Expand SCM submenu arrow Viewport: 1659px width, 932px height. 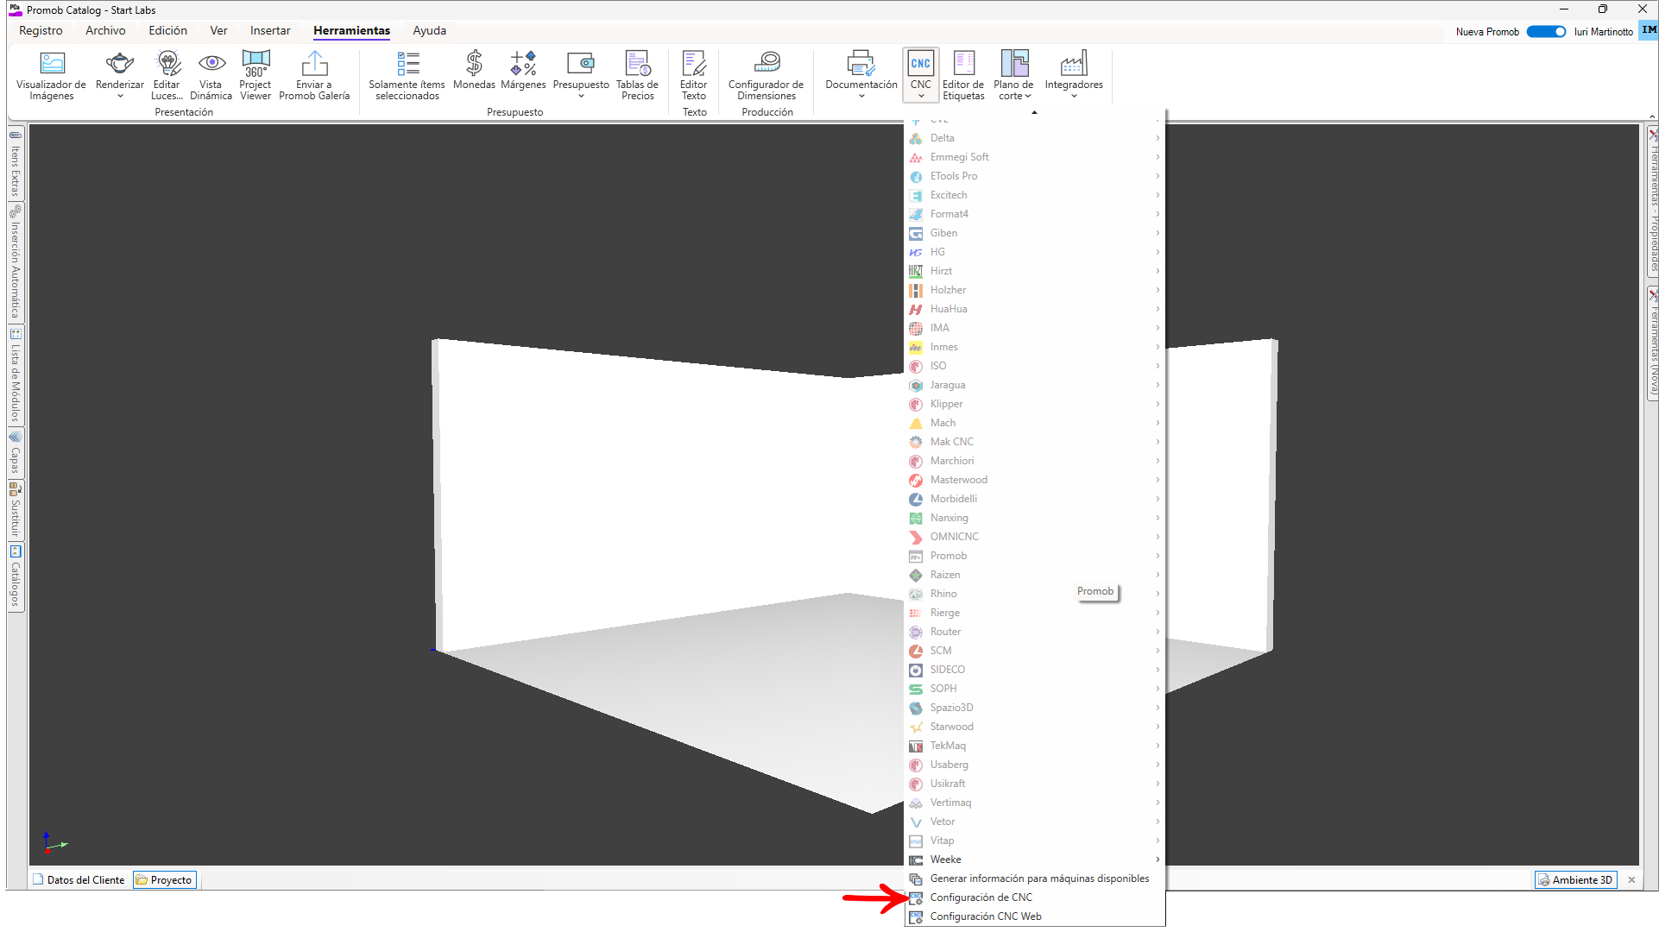[x=1158, y=651]
